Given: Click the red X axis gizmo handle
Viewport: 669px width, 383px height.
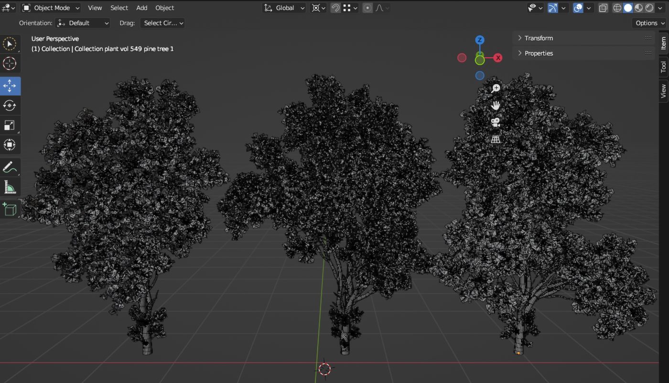Looking at the screenshot, I should [x=498, y=58].
